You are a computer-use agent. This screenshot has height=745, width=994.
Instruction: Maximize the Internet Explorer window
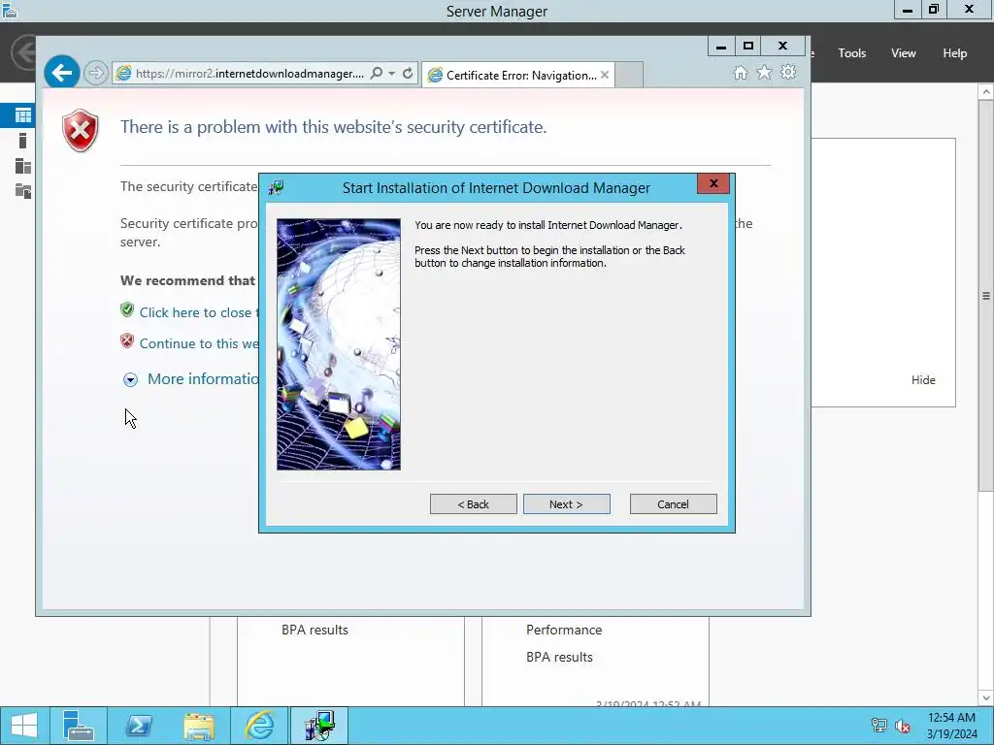tap(748, 47)
